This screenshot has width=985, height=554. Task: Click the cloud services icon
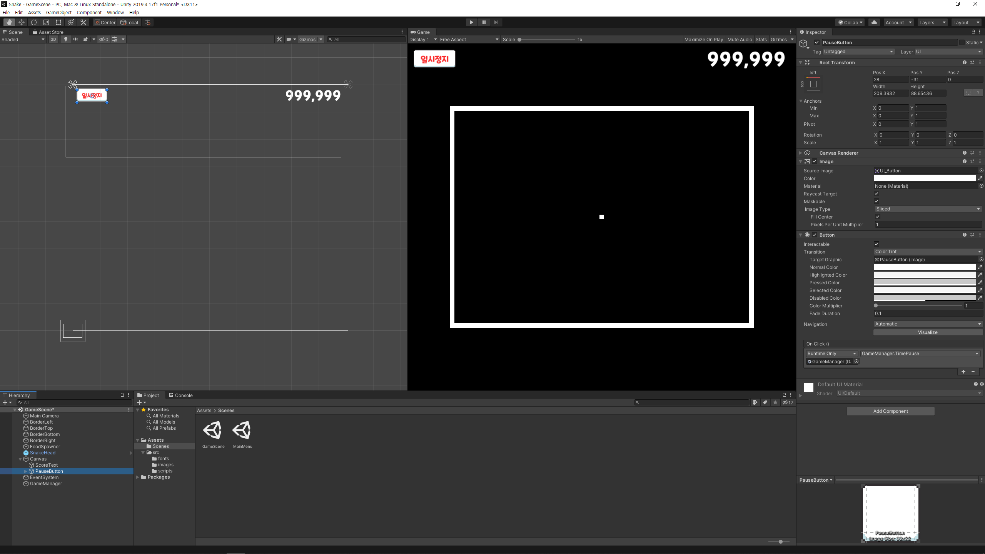click(874, 22)
